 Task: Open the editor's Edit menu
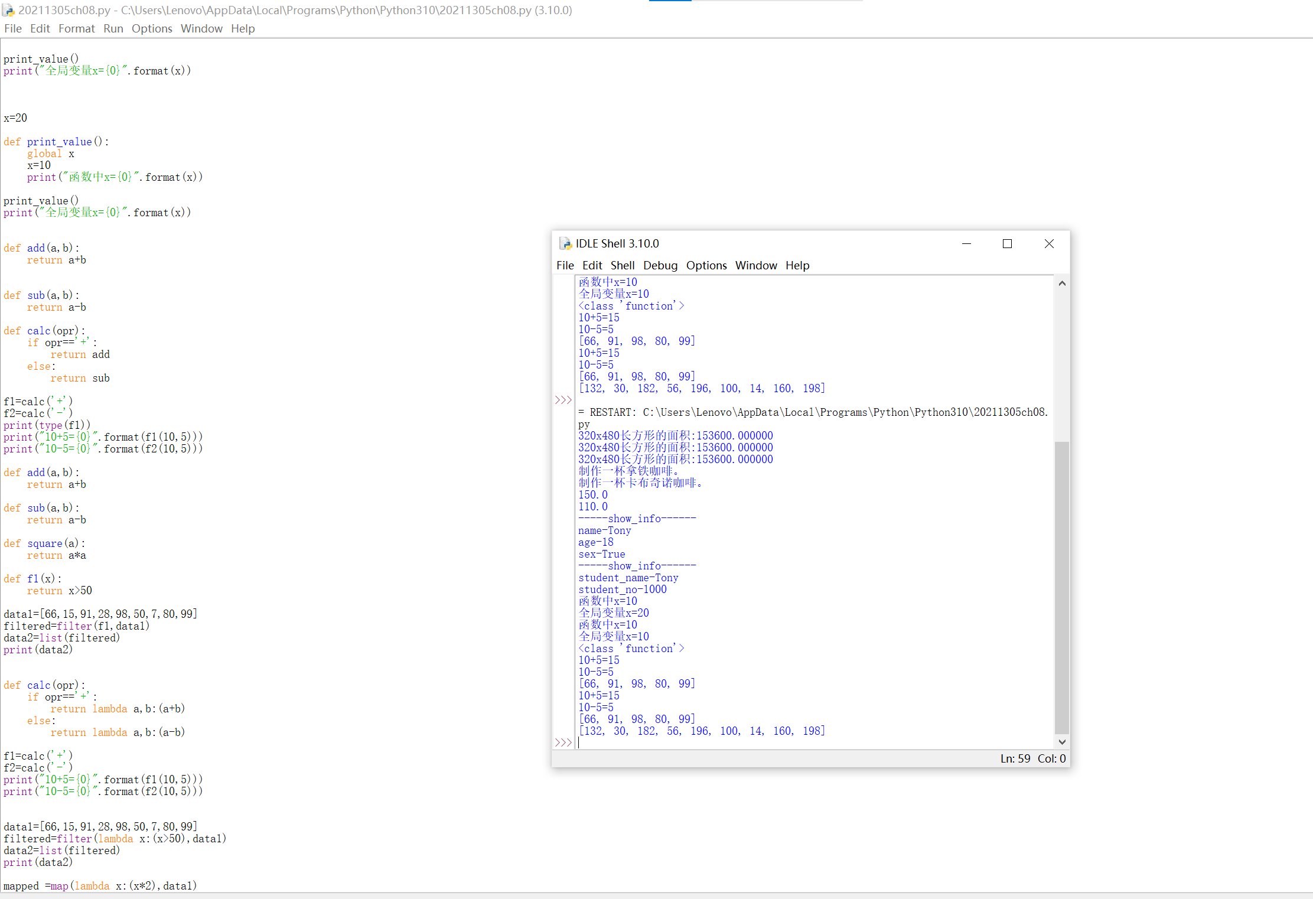point(40,28)
